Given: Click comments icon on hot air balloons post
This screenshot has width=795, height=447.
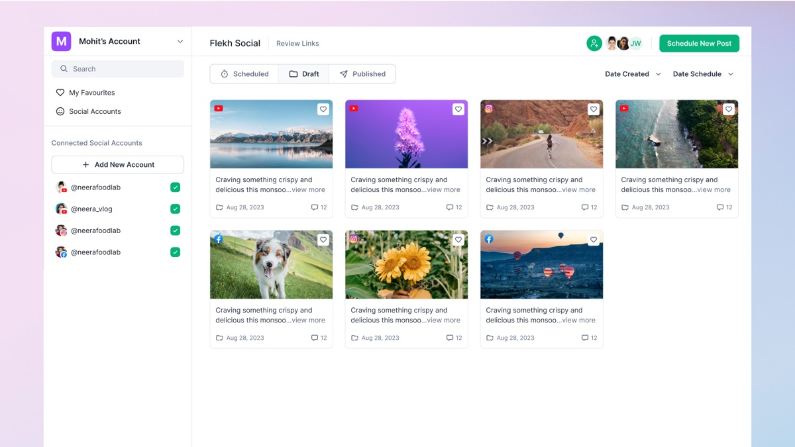Looking at the screenshot, I should (585, 338).
